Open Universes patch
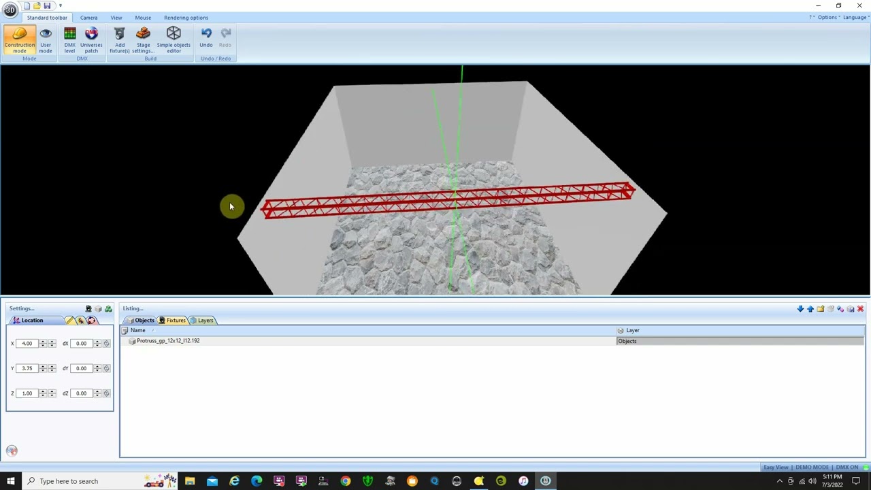This screenshot has width=871, height=490. [91, 40]
